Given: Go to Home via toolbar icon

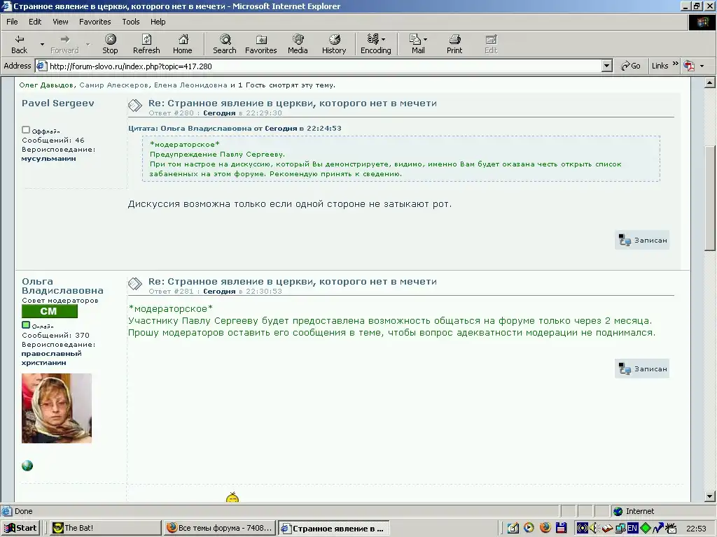Looking at the screenshot, I should click(182, 44).
